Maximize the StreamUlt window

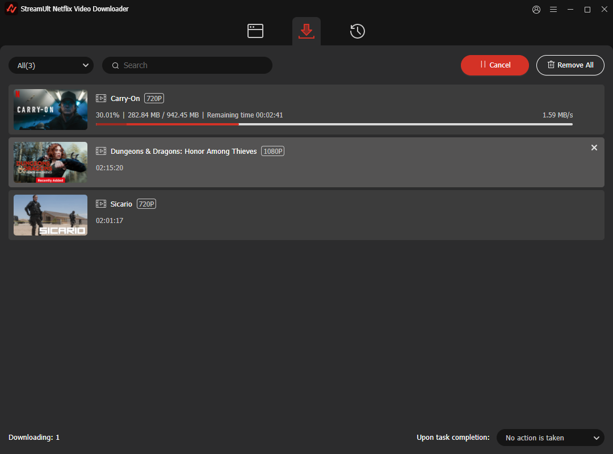[x=587, y=10]
